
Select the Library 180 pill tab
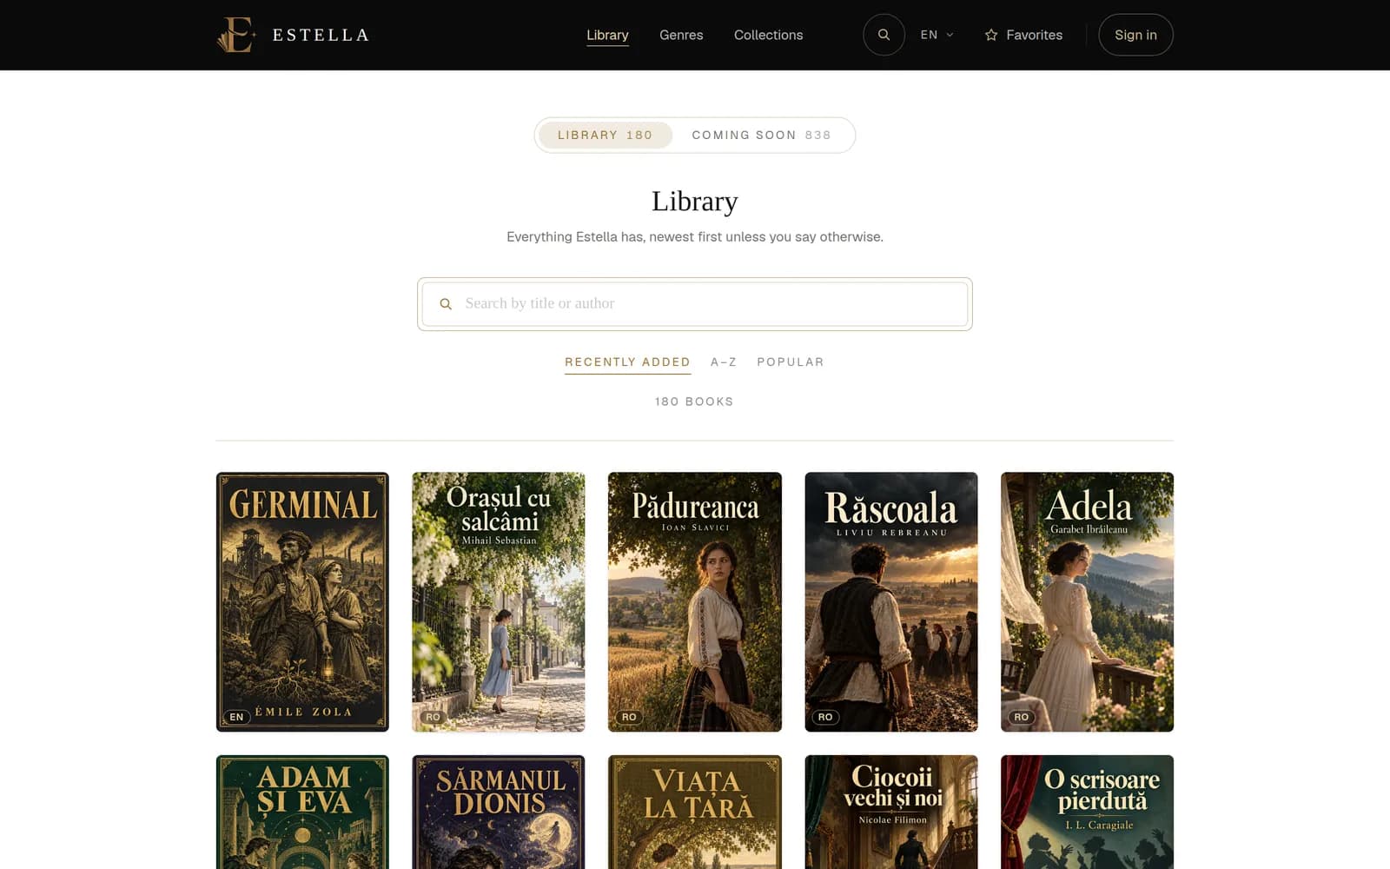[x=606, y=135]
